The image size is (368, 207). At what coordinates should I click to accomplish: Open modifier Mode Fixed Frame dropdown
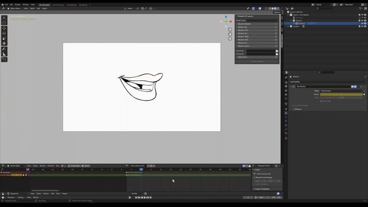[x=341, y=91]
